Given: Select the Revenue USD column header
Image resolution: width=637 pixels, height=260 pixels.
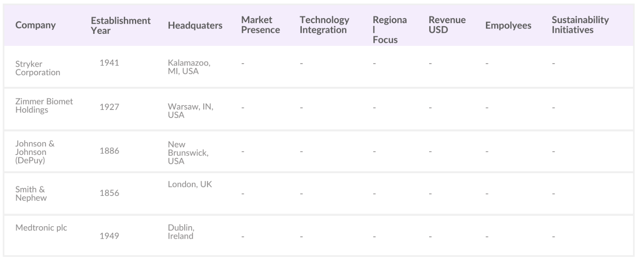Looking at the screenshot, I should click(447, 25).
